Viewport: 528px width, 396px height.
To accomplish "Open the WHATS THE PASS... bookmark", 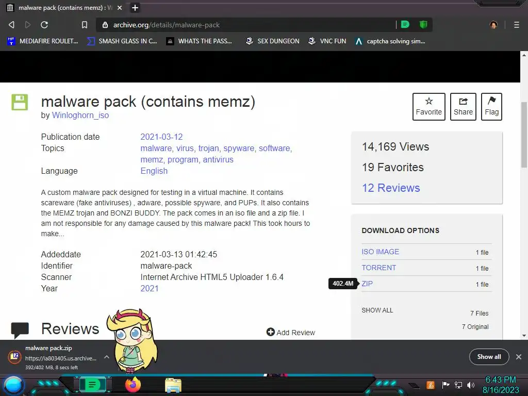I will 200,41.
